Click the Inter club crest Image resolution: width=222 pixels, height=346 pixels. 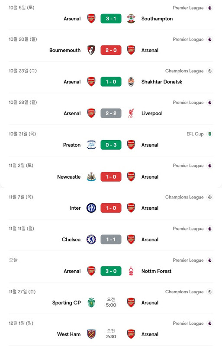[91, 208]
